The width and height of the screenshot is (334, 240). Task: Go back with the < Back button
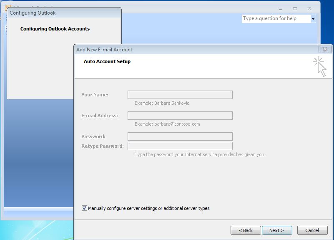coord(246,230)
